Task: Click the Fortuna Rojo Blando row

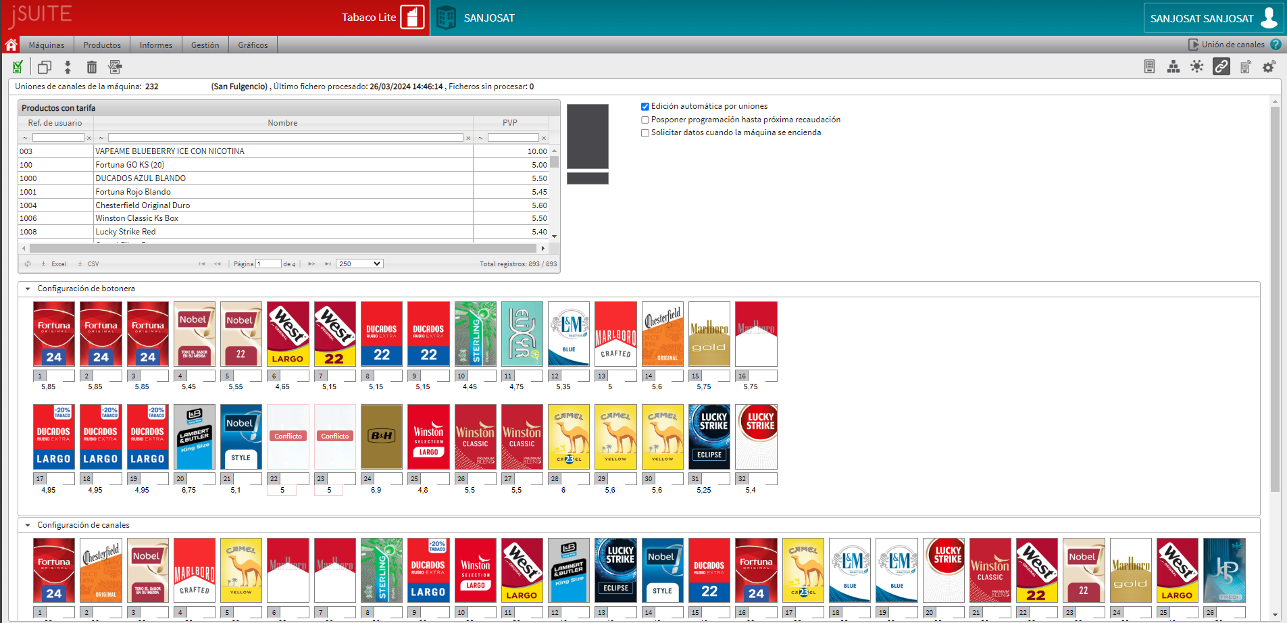Action: coord(284,192)
